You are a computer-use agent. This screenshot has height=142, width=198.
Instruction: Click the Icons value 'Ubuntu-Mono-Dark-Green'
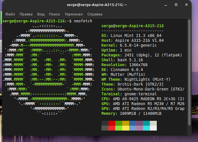[143, 89]
